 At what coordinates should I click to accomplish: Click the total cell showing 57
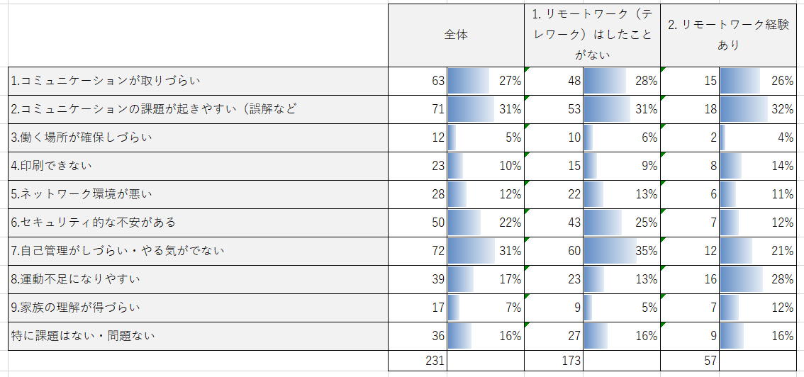point(690,360)
